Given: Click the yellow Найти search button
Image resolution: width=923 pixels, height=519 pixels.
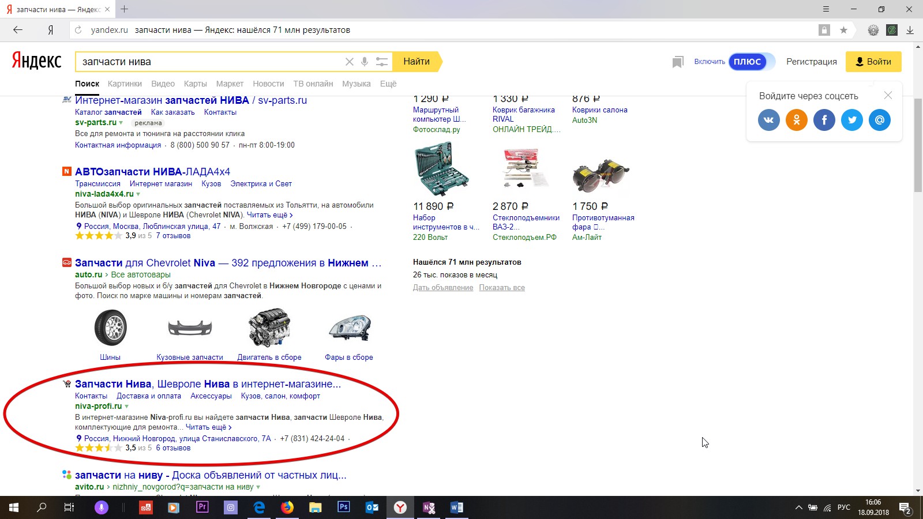Looking at the screenshot, I should pos(417,62).
